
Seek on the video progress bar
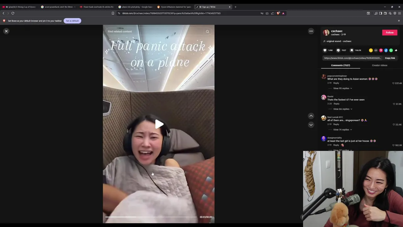point(151,217)
